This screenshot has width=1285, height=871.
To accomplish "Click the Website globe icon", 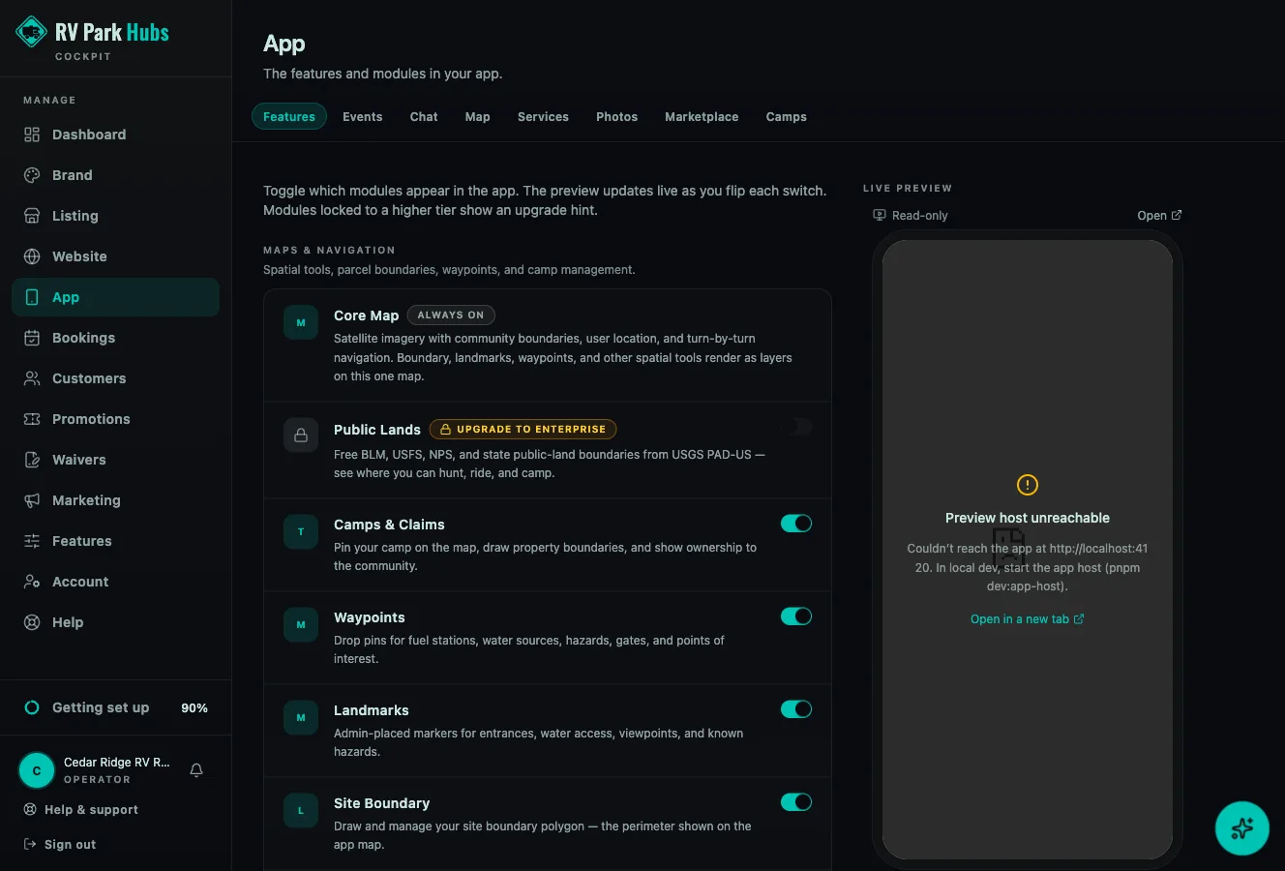I will [32, 256].
